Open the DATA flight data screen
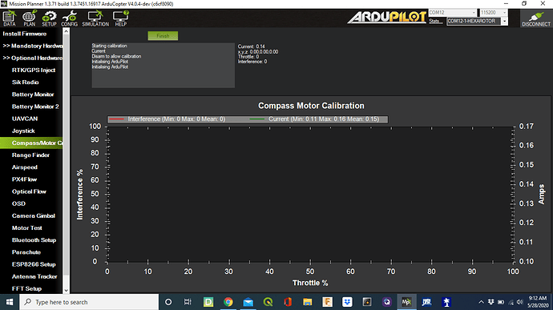 pyautogui.click(x=9, y=18)
